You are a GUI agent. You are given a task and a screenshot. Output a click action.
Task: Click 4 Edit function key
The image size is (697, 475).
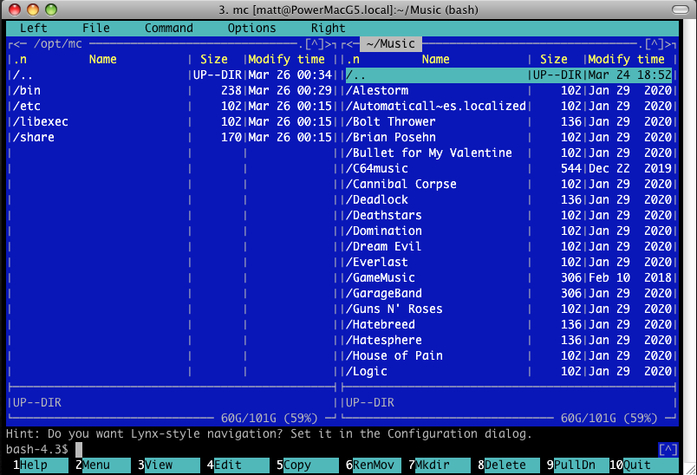(238, 465)
